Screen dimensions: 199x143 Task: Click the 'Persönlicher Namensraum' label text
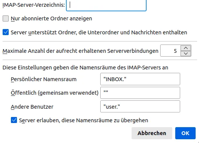point(44,79)
